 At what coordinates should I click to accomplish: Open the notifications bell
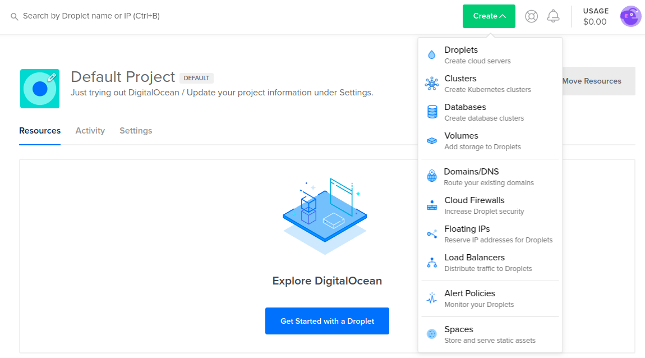click(553, 16)
